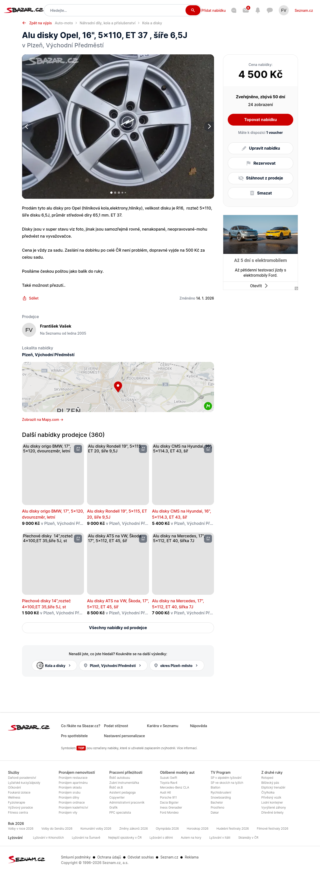Open the chat speech bubble icon
Viewport: 320px width, 873px height.
(269, 10)
